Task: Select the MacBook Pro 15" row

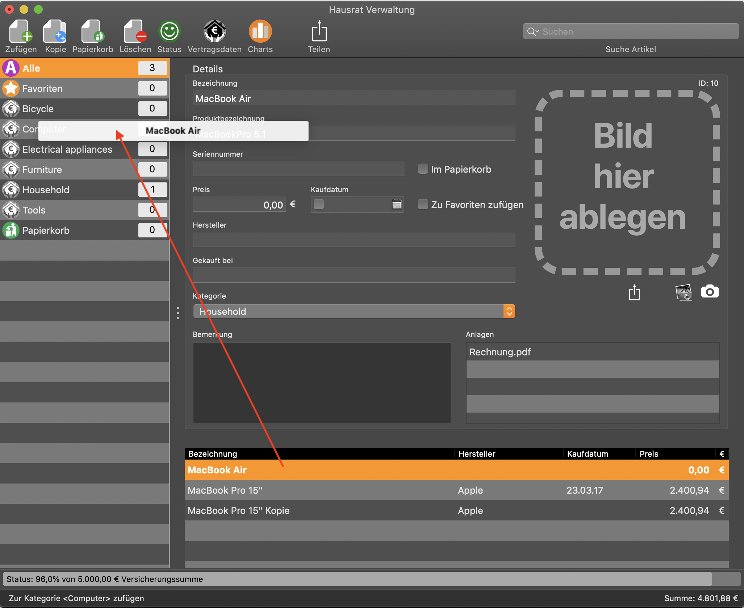Action: click(456, 490)
